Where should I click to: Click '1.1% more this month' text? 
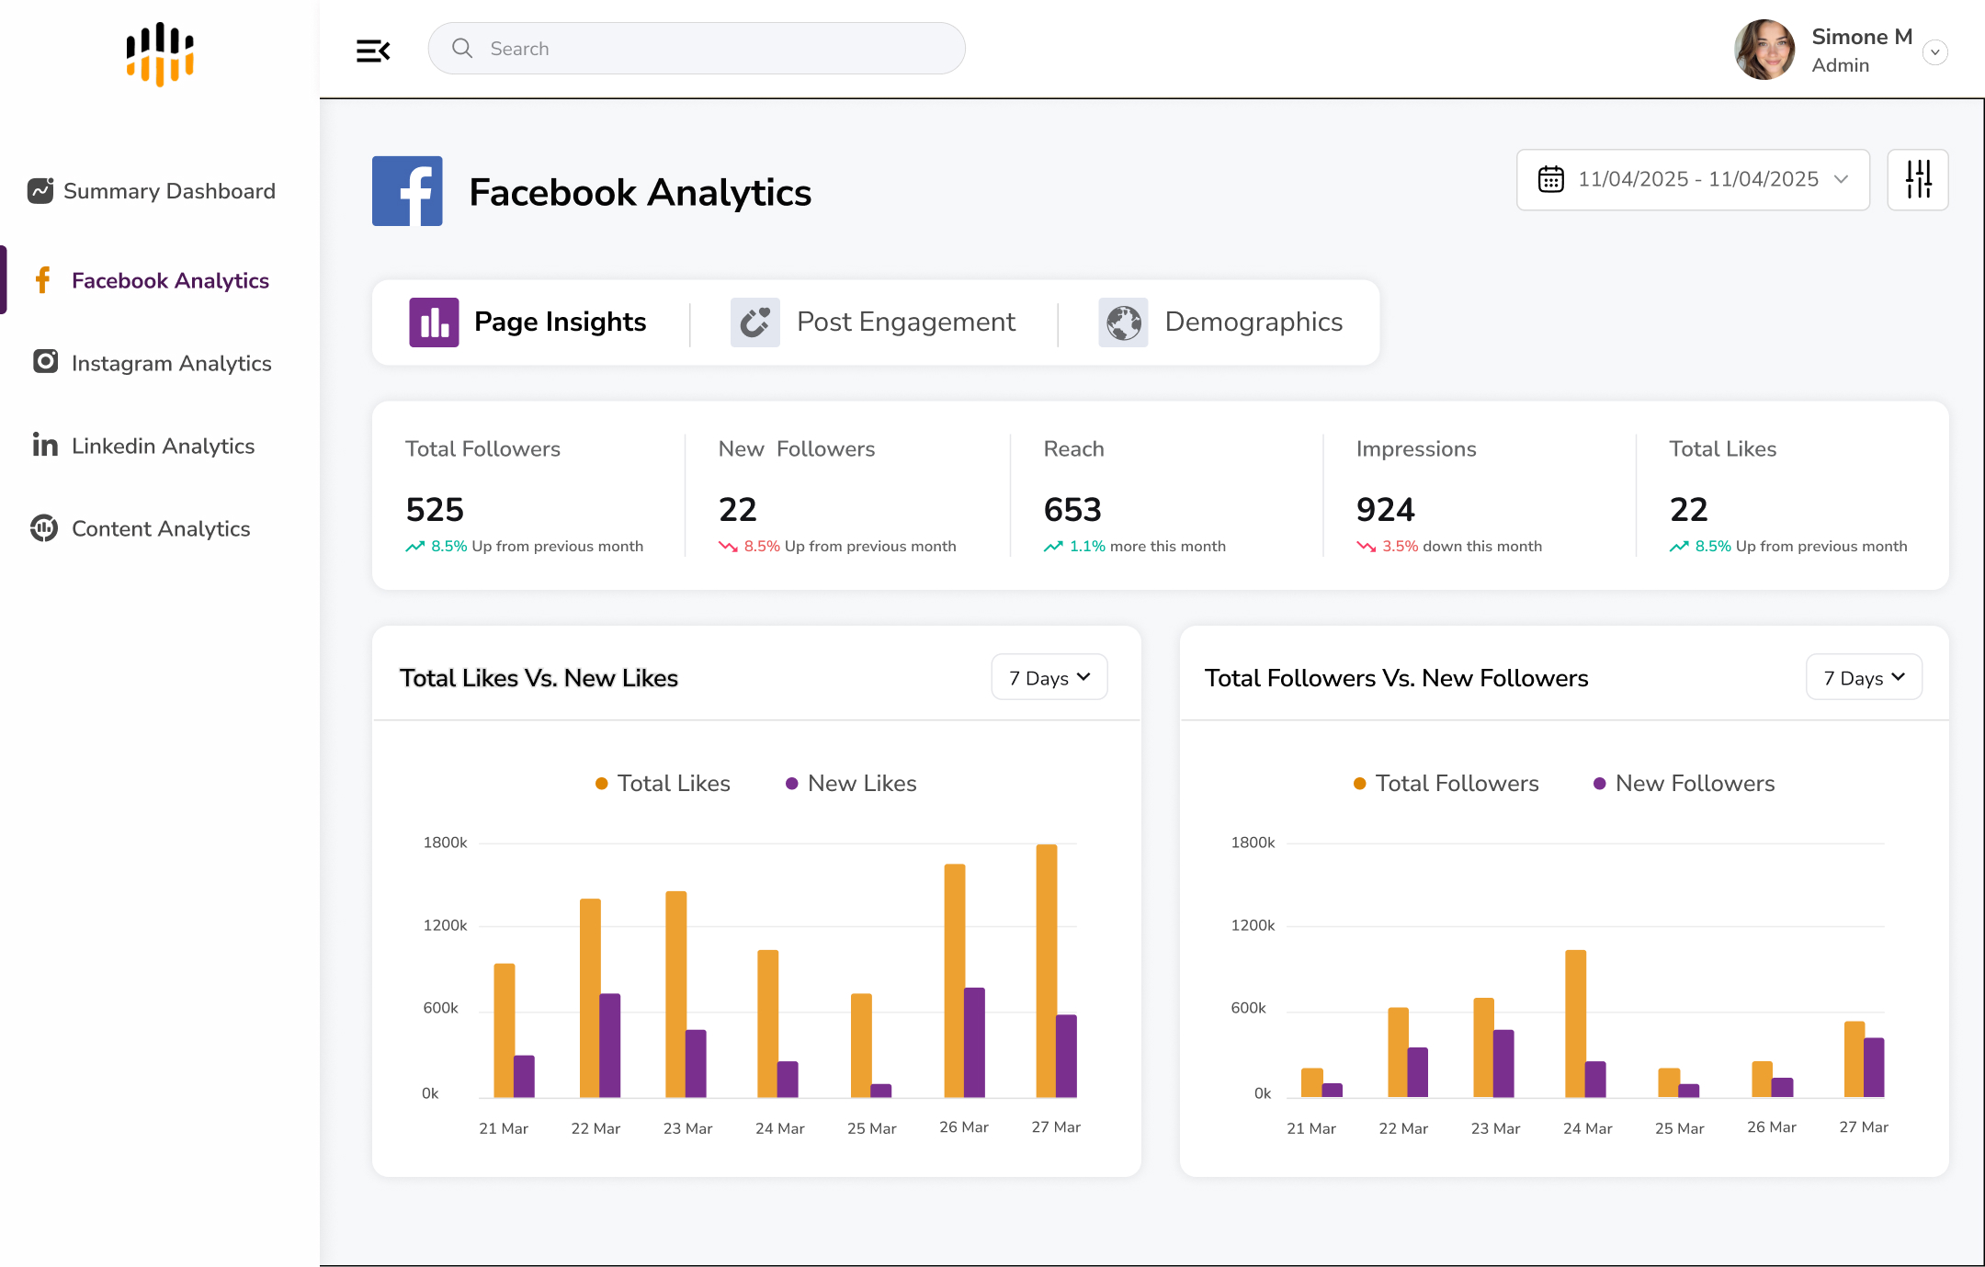(x=1148, y=546)
